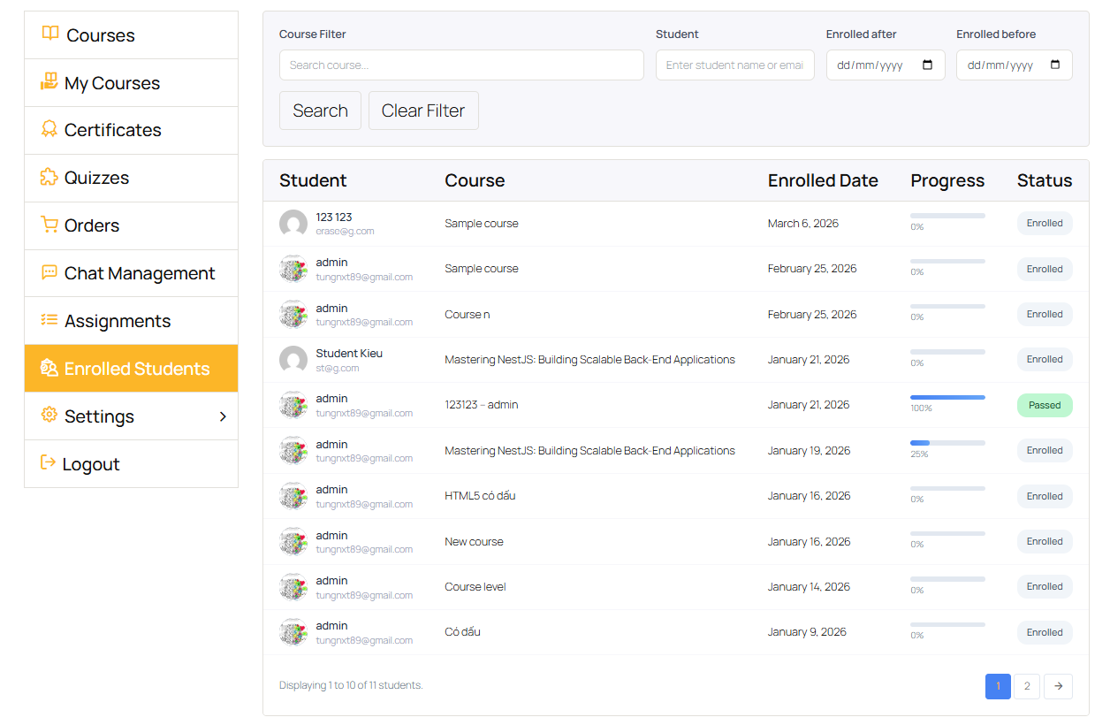
Task: Click the Quizzes puzzle piece icon
Action: click(49, 177)
